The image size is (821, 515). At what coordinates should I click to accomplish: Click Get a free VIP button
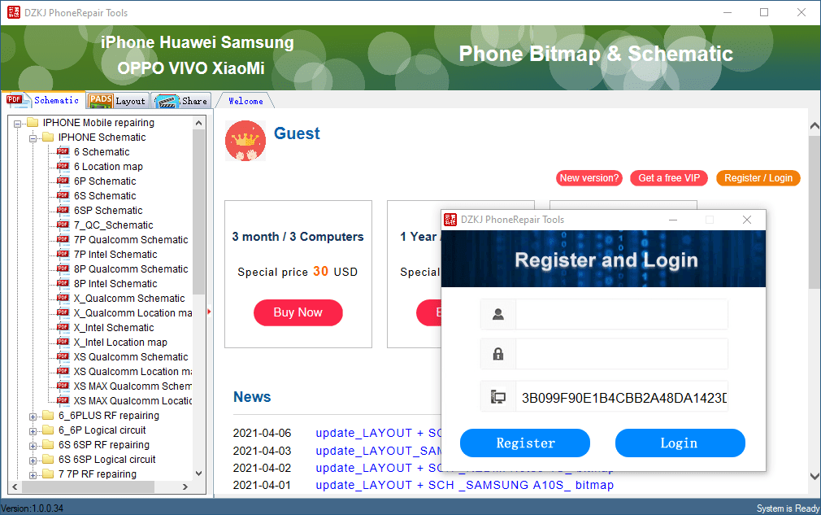669,178
